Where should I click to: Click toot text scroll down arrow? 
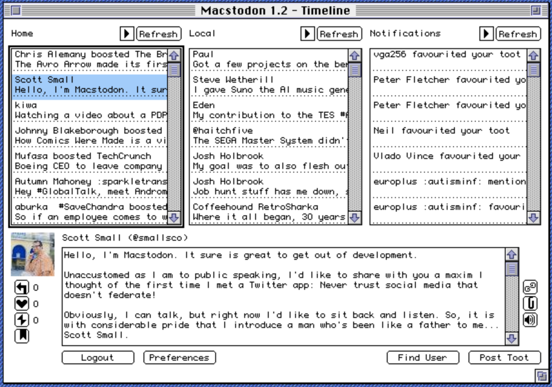pyautogui.click(x=512, y=338)
